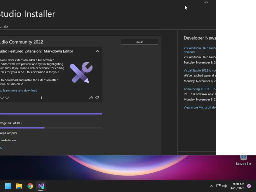256x192 pixels.
Task: Switch to Visual Studio Installer taskbar icon
Action: click(41, 186)
